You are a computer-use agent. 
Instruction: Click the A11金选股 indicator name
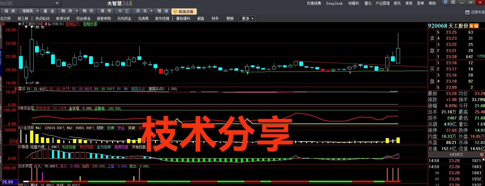(x=26, y=128)
